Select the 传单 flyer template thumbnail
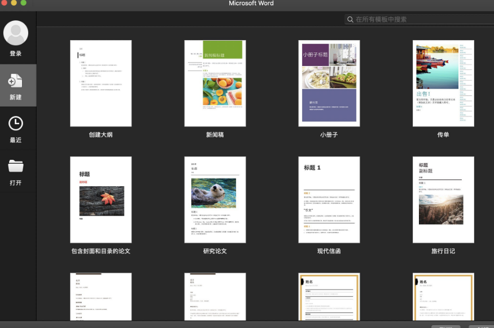 click(443, 83)
